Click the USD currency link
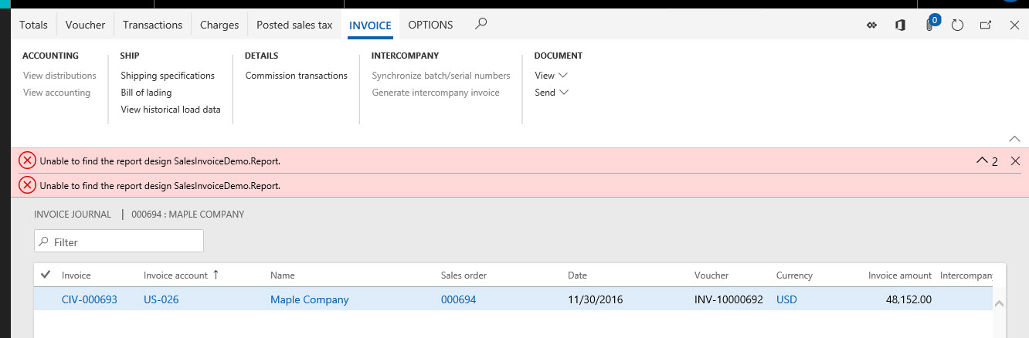This screenshot has height=338, width=1029. click(786, 299)
